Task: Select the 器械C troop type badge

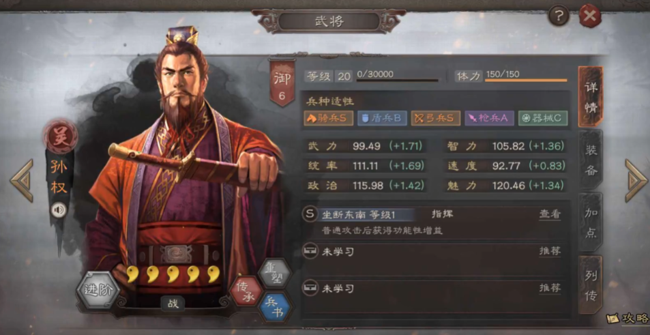Action: pos(543,118)
